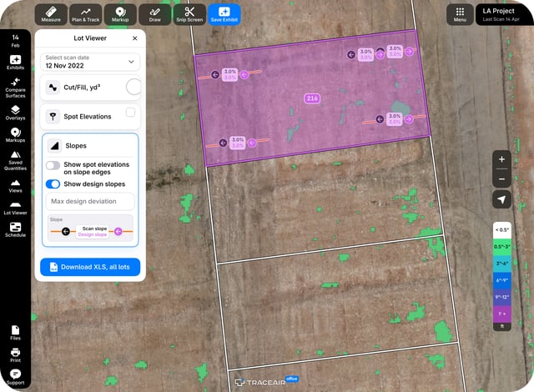Open Overlays in the sidebar
This screenshot has height=392, width=534.
click(x=15, y=113)
